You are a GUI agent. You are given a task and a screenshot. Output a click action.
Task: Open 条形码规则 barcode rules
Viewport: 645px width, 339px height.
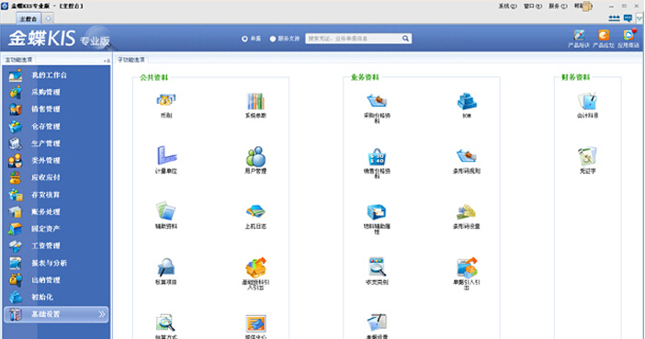coord(467,160)
